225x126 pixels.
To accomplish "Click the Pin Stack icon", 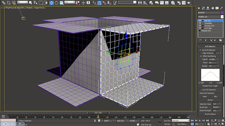I will (200, 40).
